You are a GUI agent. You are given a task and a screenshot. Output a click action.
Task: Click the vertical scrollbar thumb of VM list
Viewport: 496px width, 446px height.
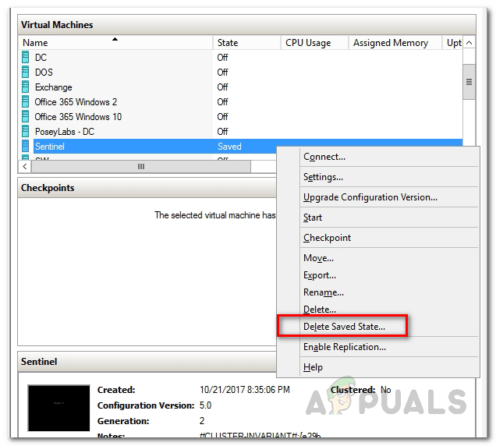(469, 82)
